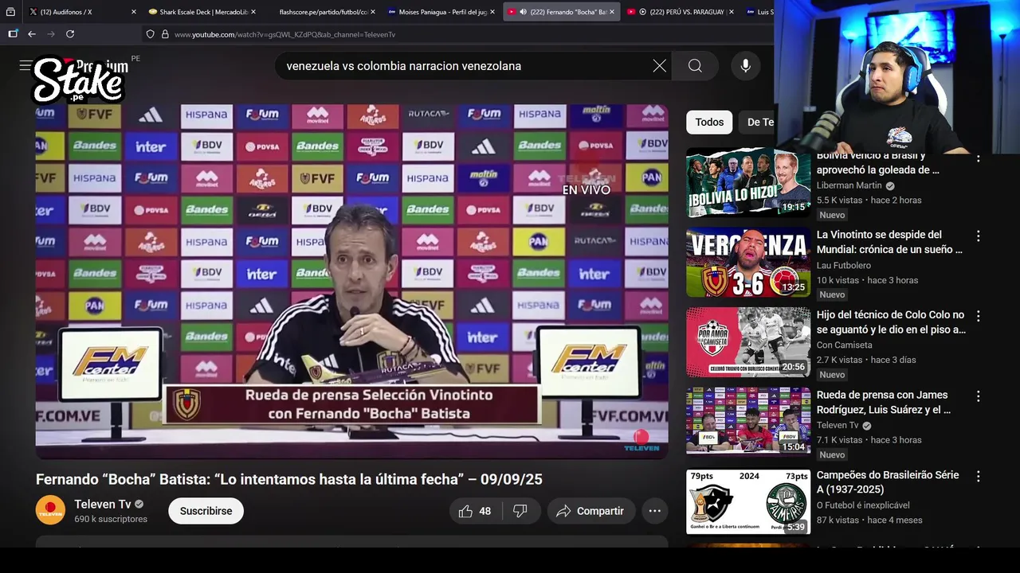
Task: Open options menu for Bolivia venció video
Action: 978,158
